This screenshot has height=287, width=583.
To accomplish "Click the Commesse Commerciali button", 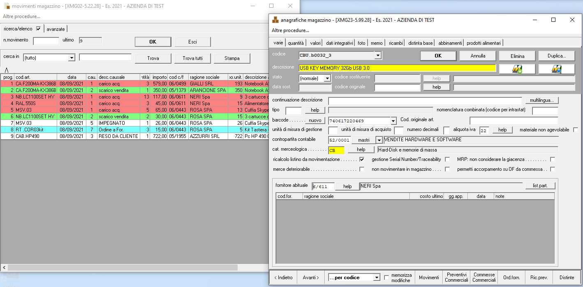I will (484, 278).
